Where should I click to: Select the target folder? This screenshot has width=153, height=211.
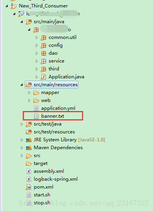(40, 163)
